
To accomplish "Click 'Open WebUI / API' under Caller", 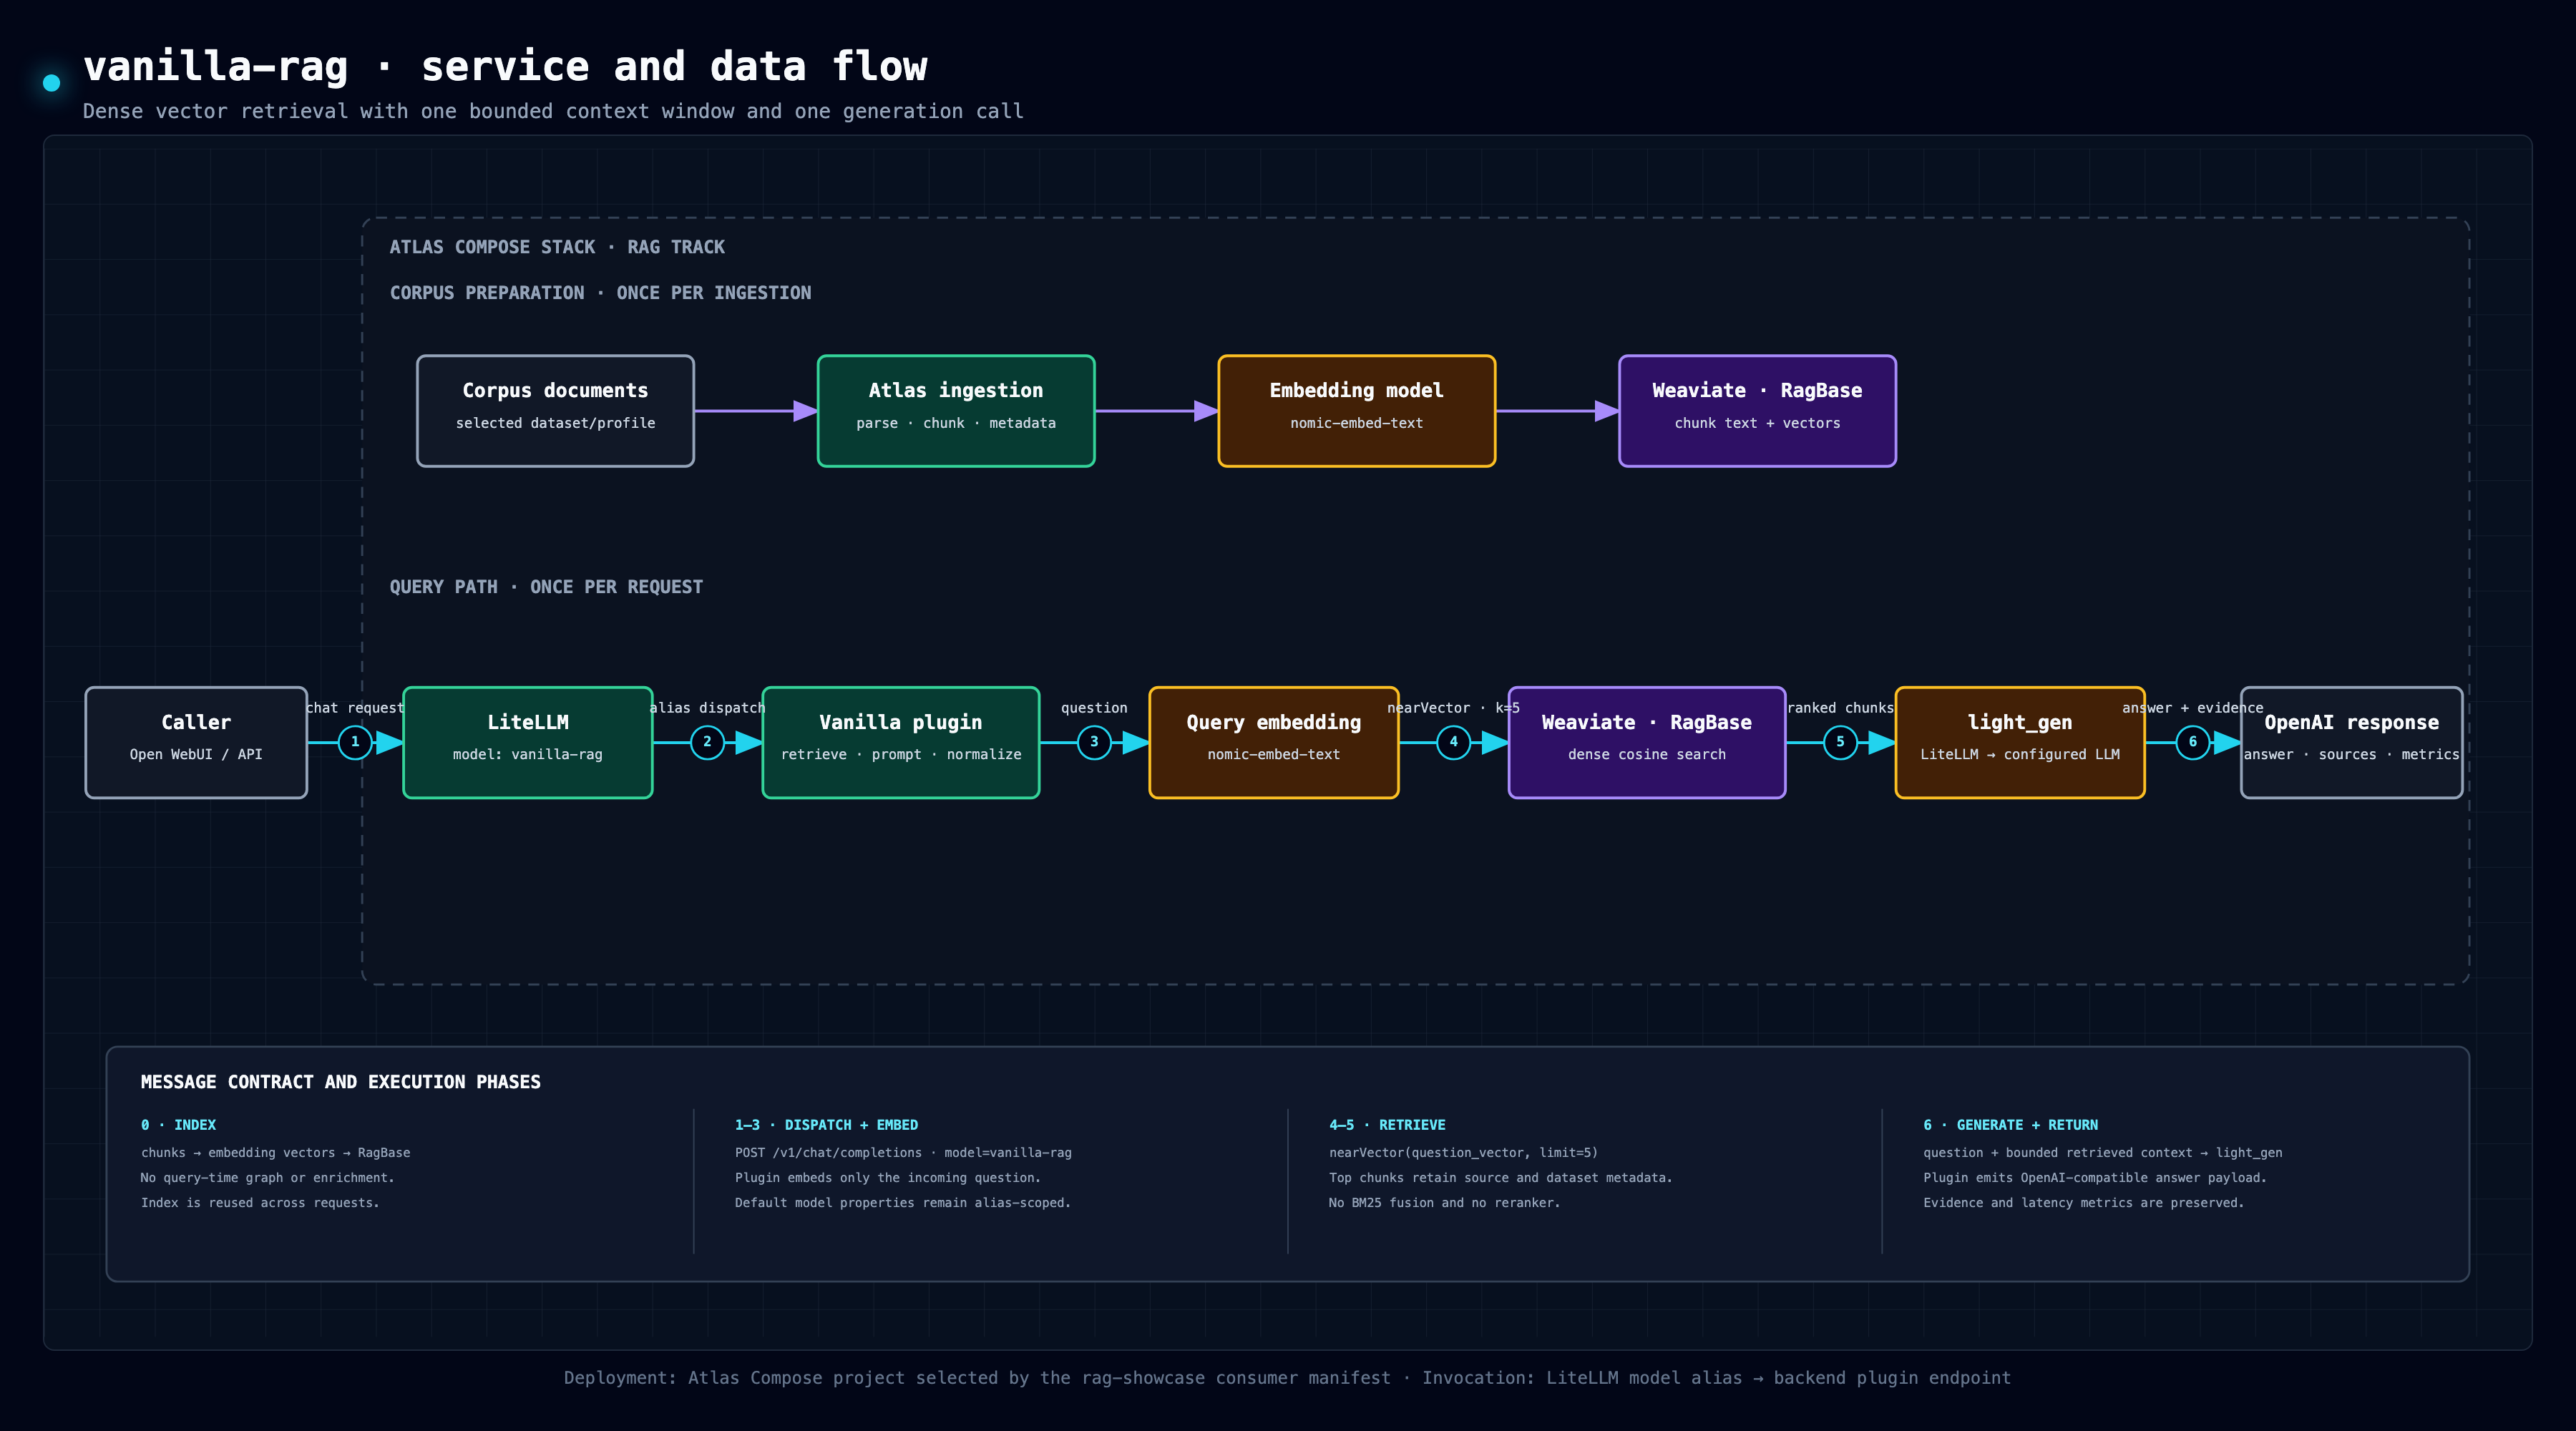I will (x=196, y=755).
